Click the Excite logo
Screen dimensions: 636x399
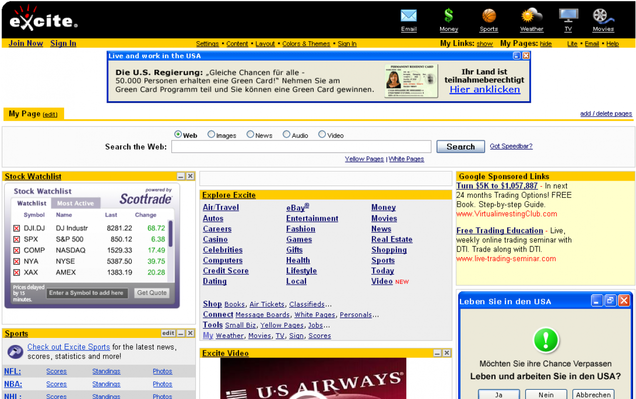point(43,19)
